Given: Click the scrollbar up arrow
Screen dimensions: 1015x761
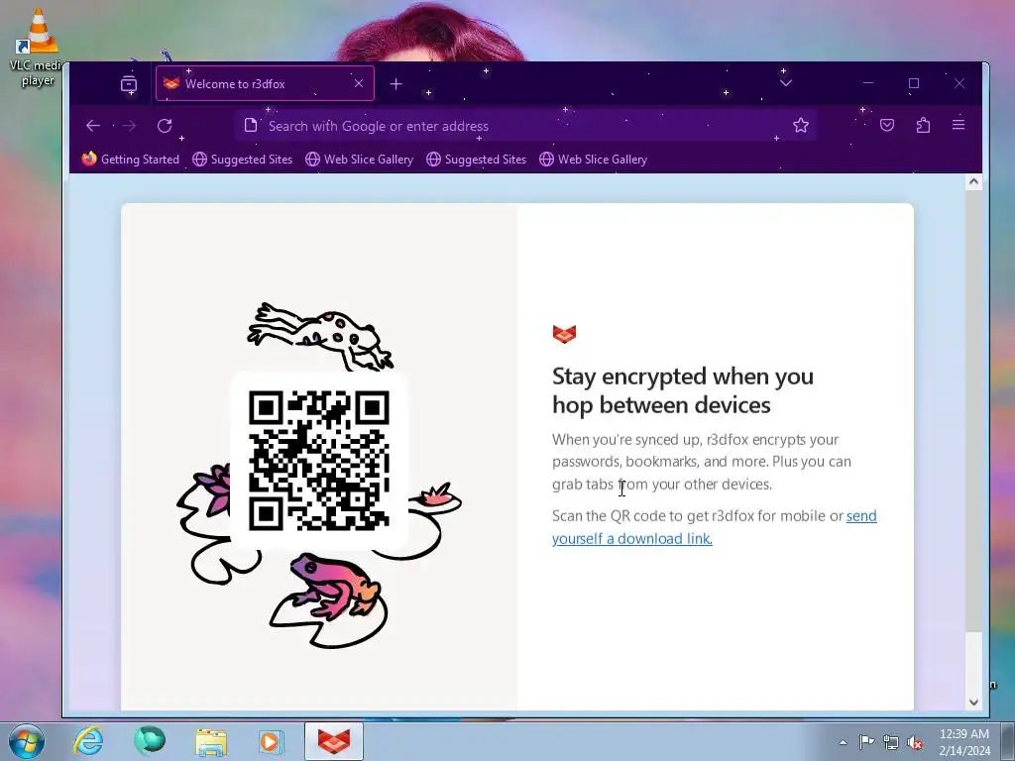Looking at the screenshot, I should pyautogui.click(x=973, y=182).
